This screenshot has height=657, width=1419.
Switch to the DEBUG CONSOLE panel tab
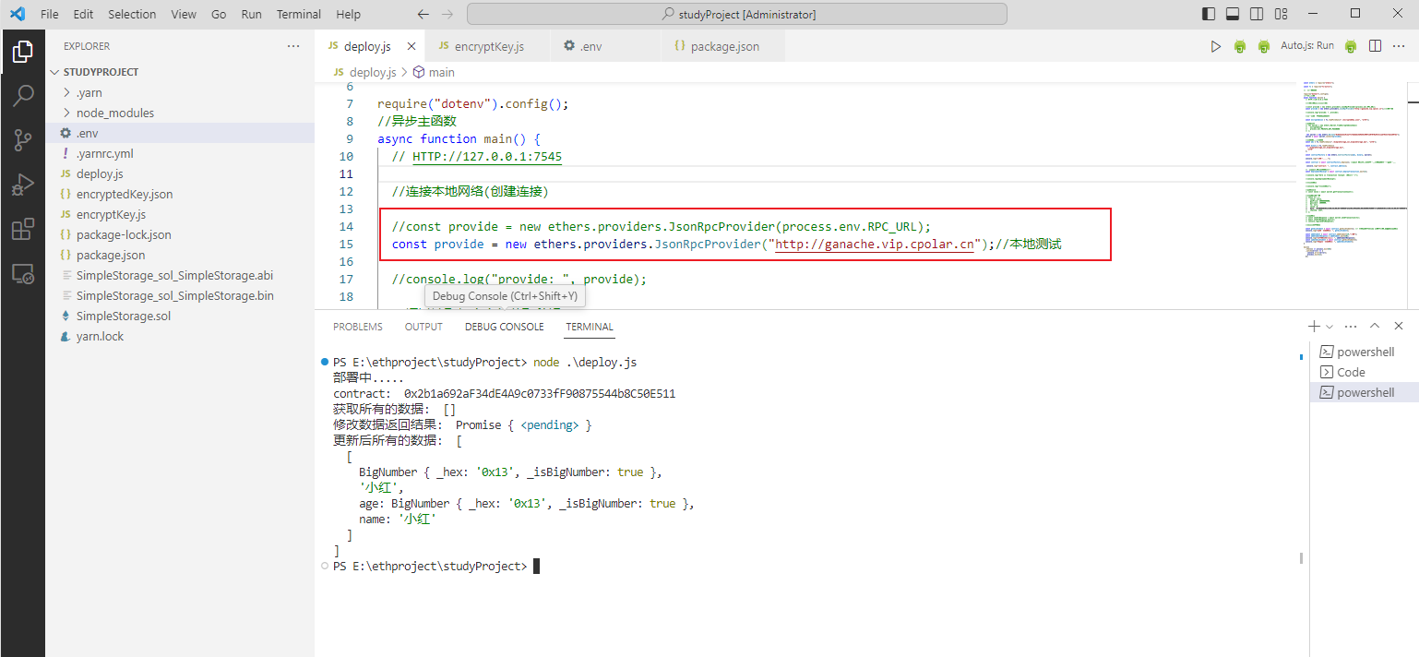coord(504,327)
